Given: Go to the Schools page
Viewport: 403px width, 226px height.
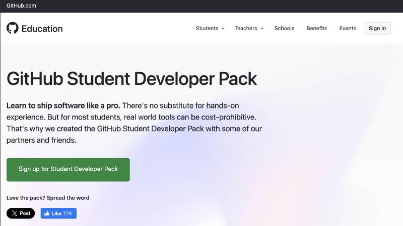Looking at the screenshot, I should pyautogui.click(x=284, y=28).
